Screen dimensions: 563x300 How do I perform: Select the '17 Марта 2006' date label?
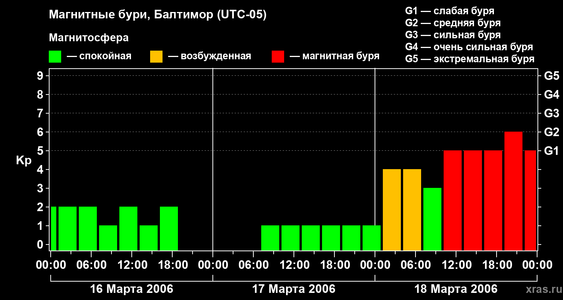point(294,289)
